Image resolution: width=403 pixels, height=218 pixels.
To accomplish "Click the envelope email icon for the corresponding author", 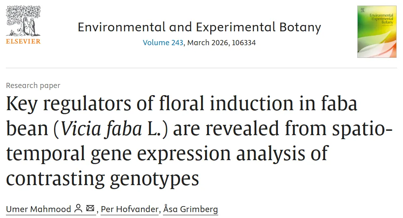I will click(90, 208).
